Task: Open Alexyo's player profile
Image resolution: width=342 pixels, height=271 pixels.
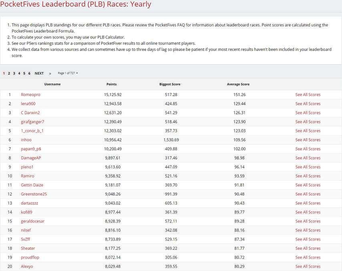Action: pyautogui.click(x=27, y=267)
